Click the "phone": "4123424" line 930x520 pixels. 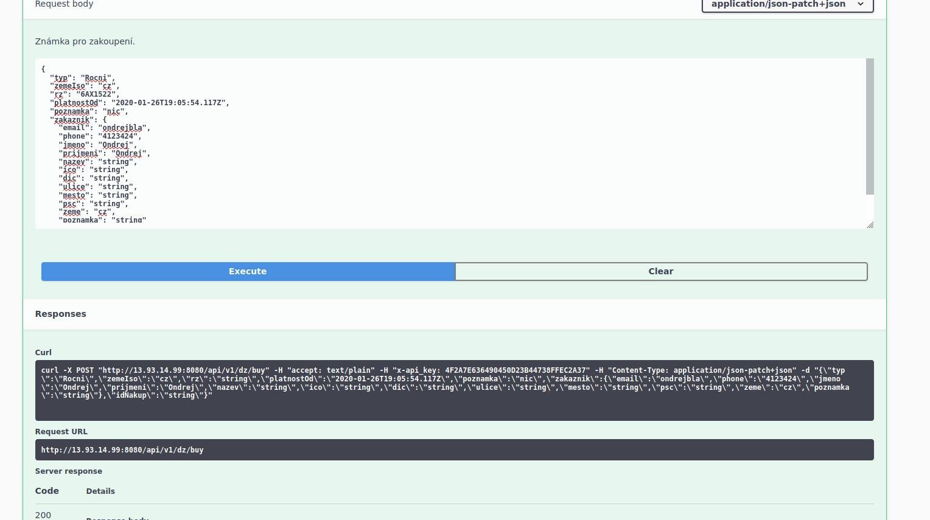click(x=100, y=136)
